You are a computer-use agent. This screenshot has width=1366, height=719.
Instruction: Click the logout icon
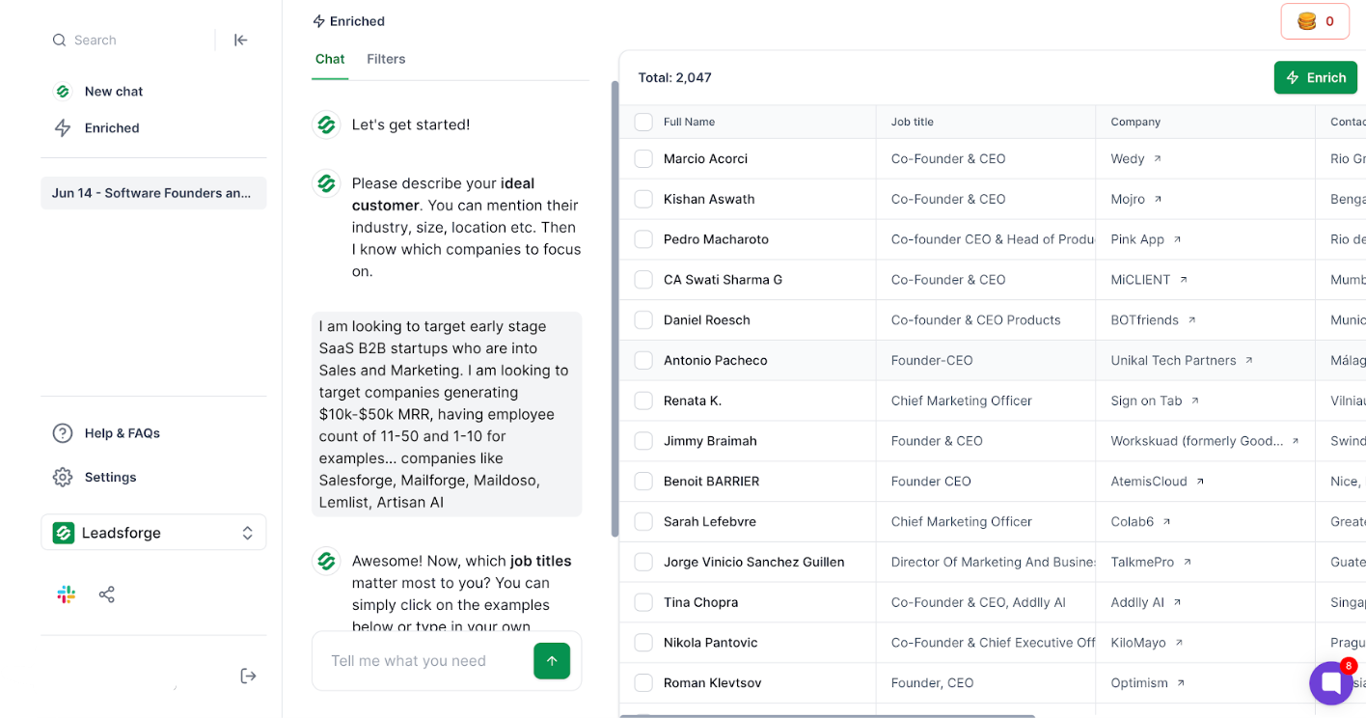tap(248, 676)
